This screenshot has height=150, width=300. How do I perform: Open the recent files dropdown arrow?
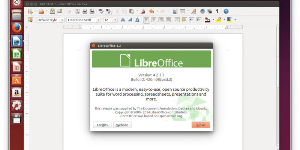tap(46, 11)
